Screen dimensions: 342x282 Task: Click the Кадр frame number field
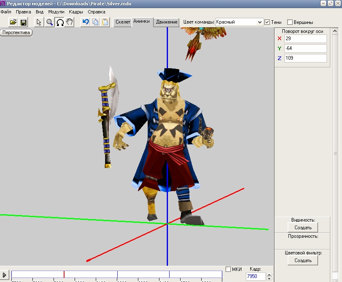(x=256, y=276)
